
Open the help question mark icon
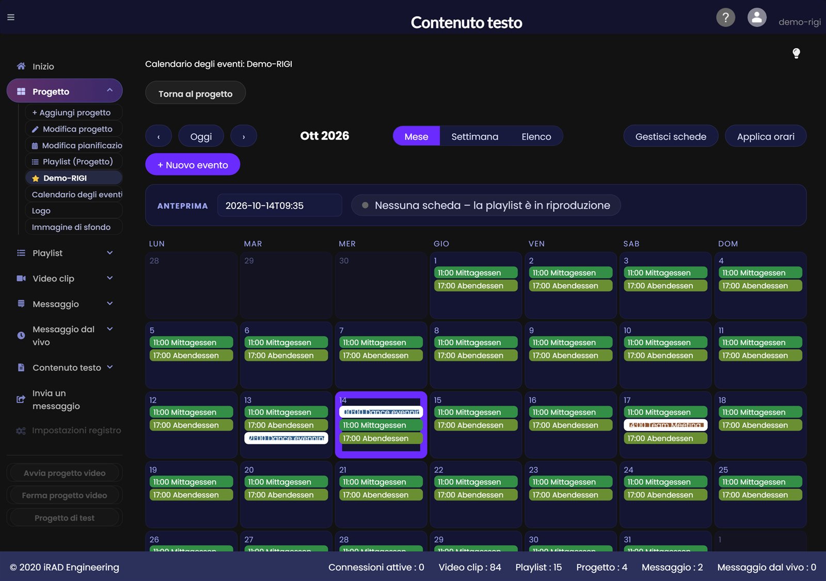point(725,18)
